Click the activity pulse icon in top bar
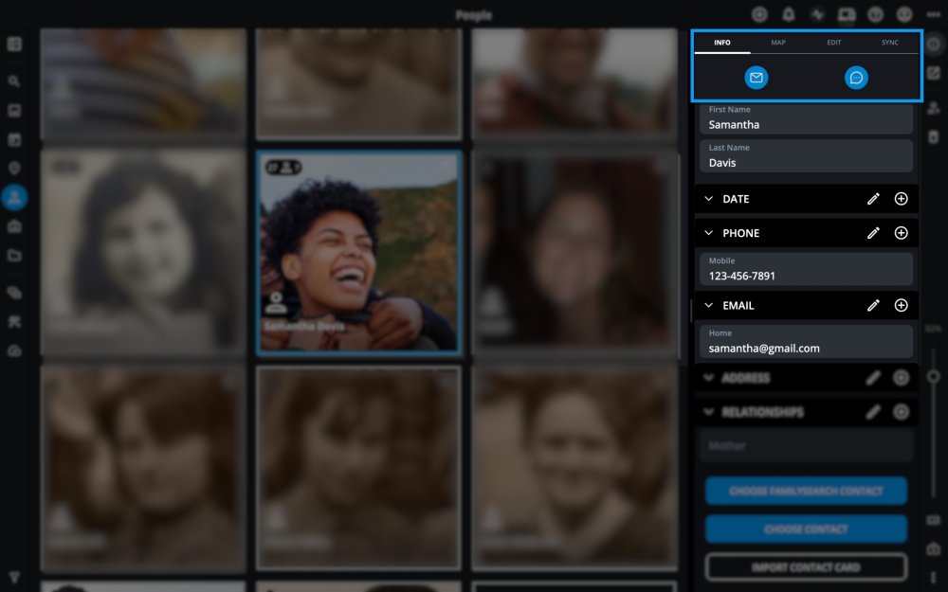948x592 pixels. [817, 14]
